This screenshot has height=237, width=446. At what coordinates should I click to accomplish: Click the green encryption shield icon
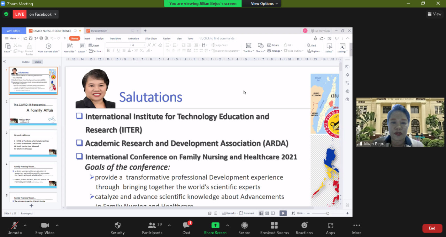[x=6, y=14]
